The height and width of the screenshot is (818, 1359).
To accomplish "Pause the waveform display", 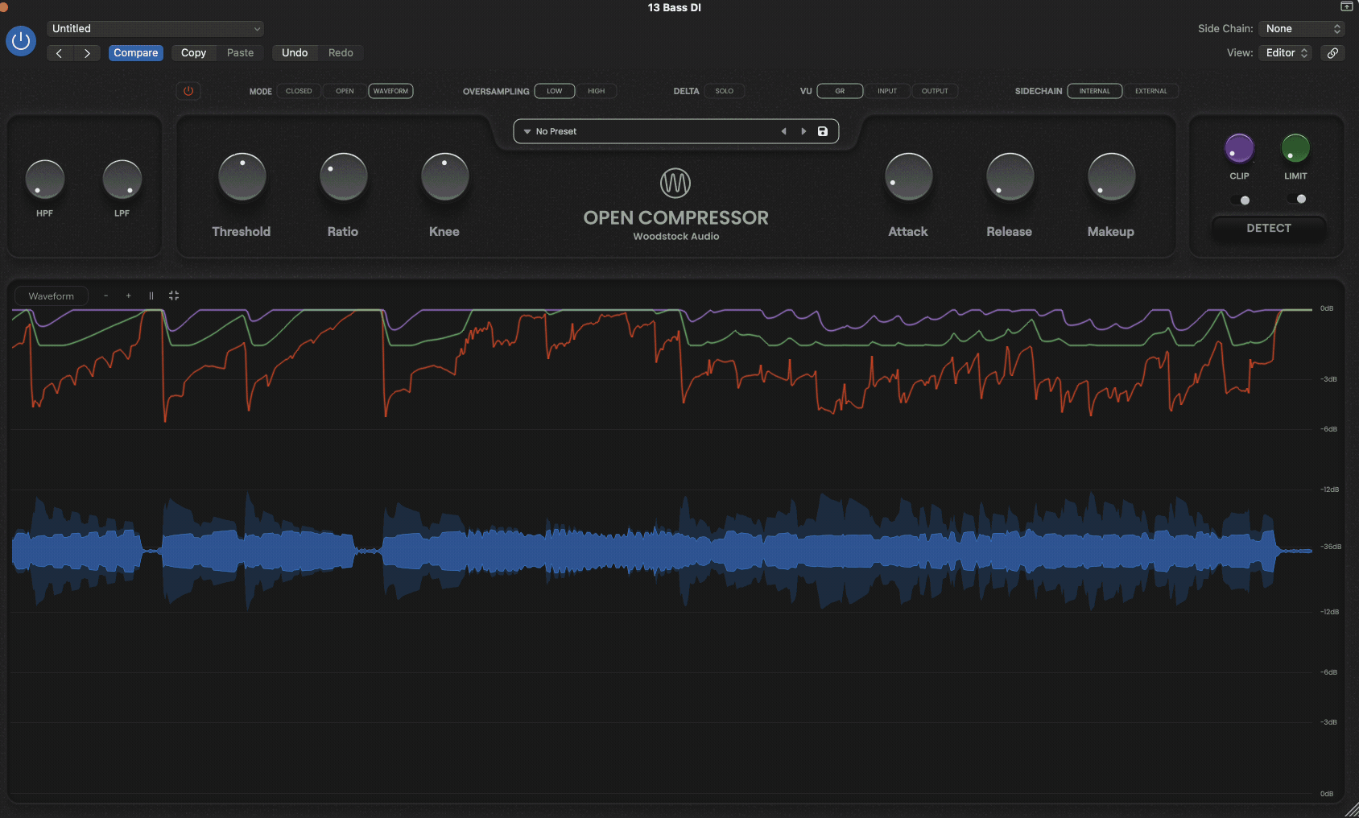I will click(151, 296).
